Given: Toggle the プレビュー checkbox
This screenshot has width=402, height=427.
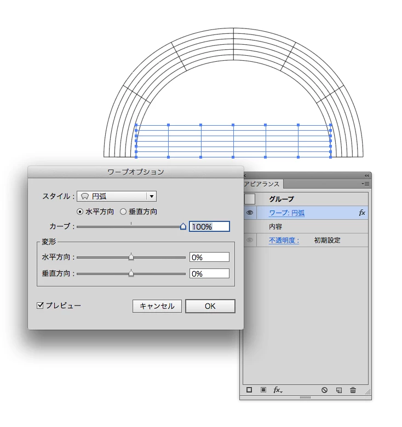Looking at the screenshot, I should click(40, 305).
